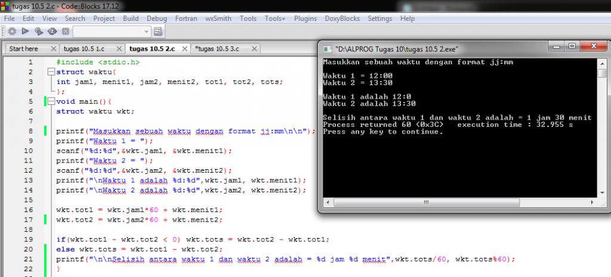The width and height of the screenshot is (611, 277).
Task: Click the Rebuild icon
Action: click(53, 32)
